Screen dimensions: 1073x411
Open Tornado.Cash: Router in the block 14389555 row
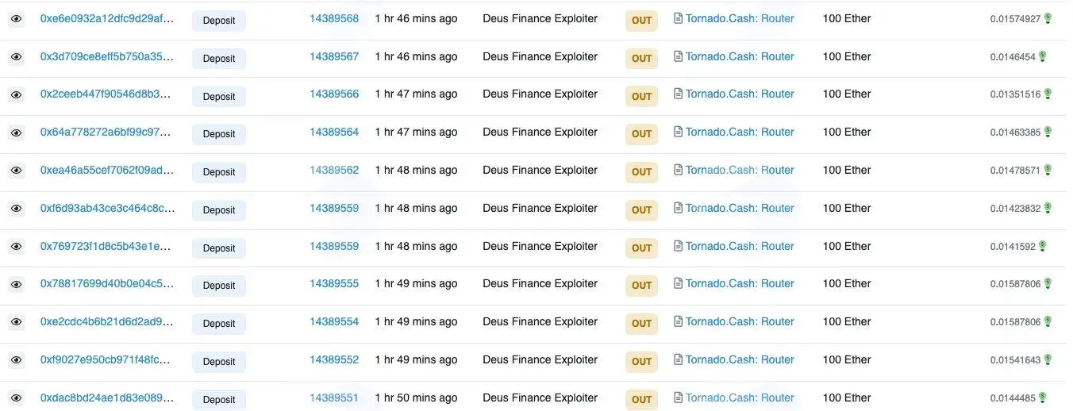[740, 283]
